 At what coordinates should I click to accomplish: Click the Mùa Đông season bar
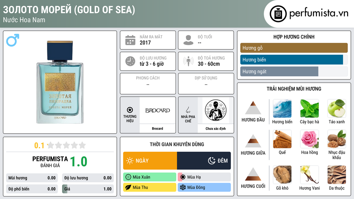[204, 187]
